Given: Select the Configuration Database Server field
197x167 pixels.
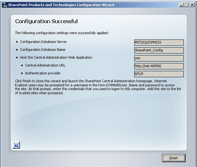Looking at the screenshot, I should (159, 42).
